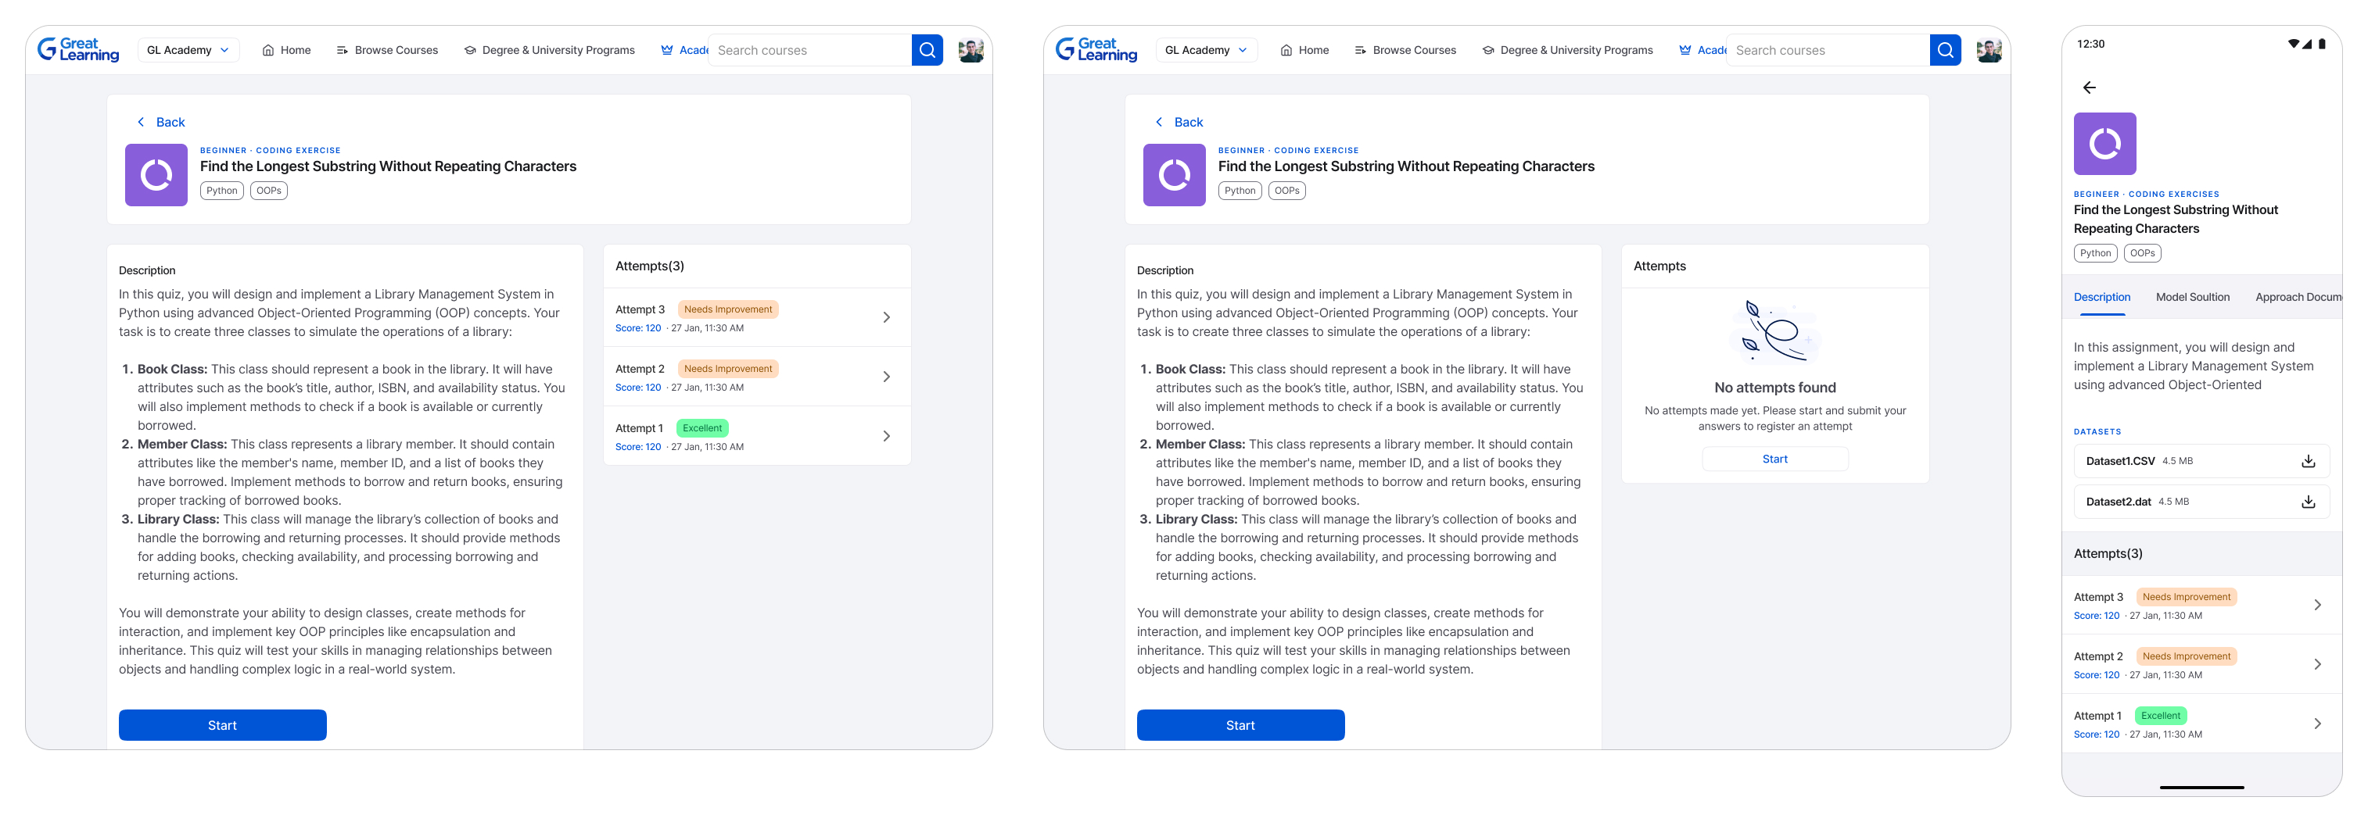
Task: Click the Great Learning logo in the leftmost frame
Action: click(x=78, y=49)
